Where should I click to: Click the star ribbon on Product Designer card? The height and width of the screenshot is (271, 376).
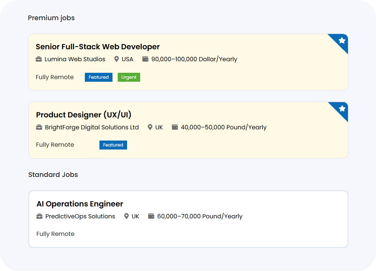tap(342, 109)
